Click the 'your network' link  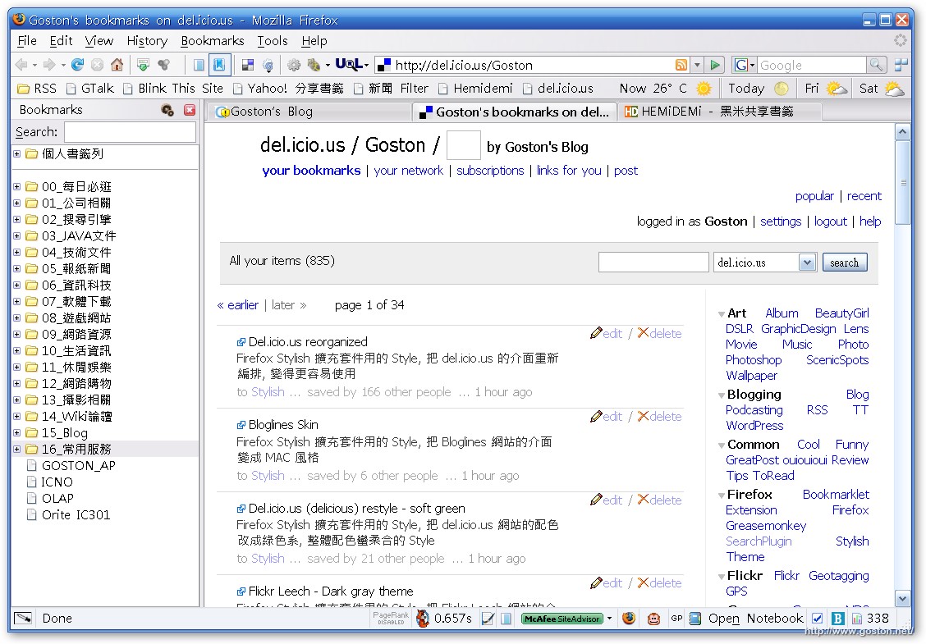(408, 171)
